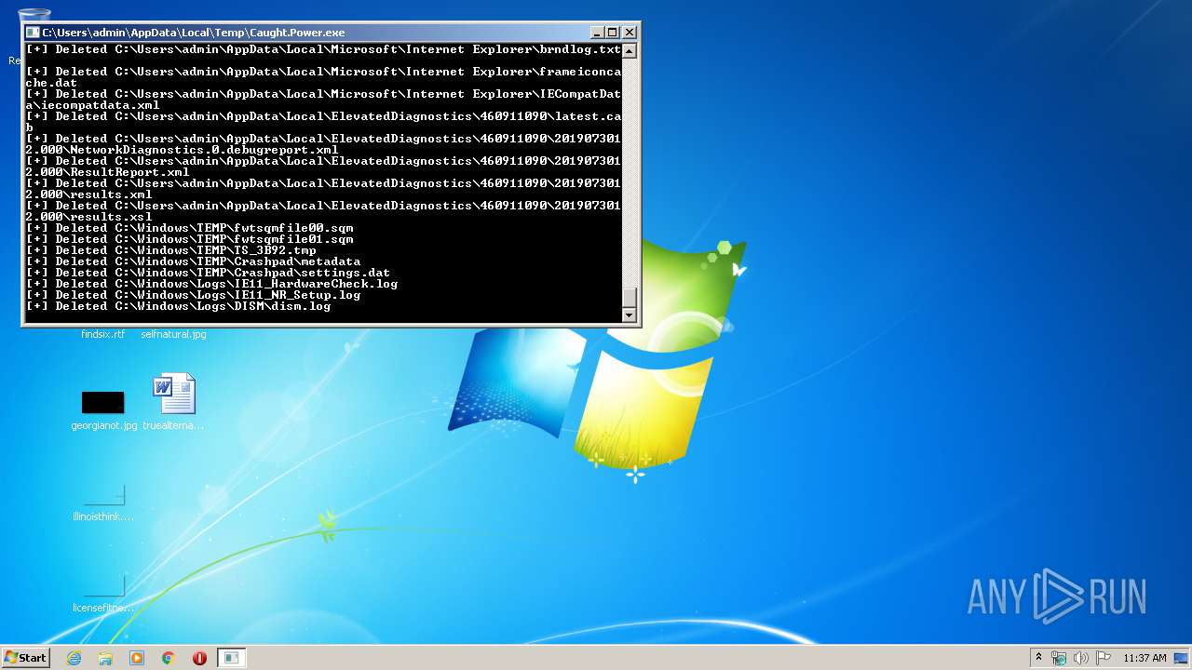1192x670 pixels.
Task: Select the selfnatural.jpg desktop label
Action: [x=174, y=334]
